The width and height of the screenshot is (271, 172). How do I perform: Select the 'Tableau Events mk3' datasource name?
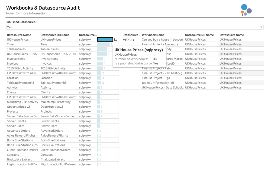21,83
